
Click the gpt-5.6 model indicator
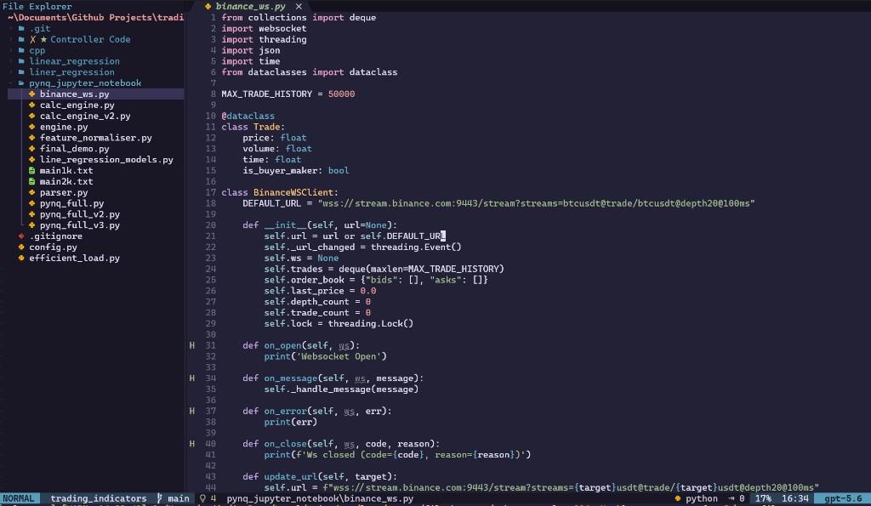[x=843, y=498]
